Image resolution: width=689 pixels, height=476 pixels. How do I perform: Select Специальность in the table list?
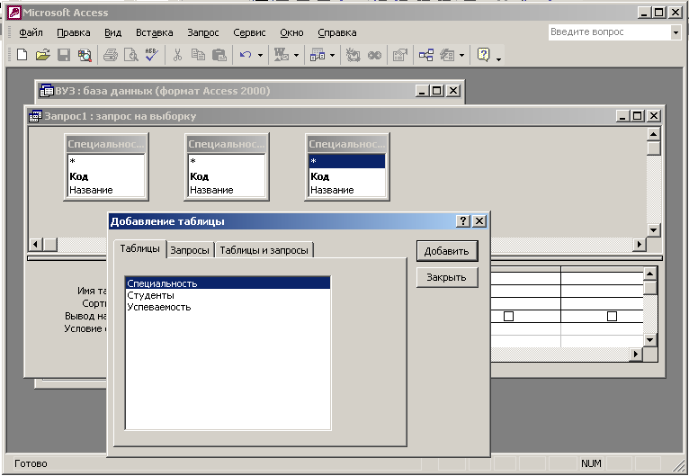(228, 283)
